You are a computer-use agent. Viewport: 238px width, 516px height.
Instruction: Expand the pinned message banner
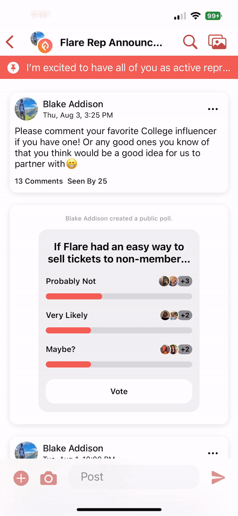click(x=128, y=68)
